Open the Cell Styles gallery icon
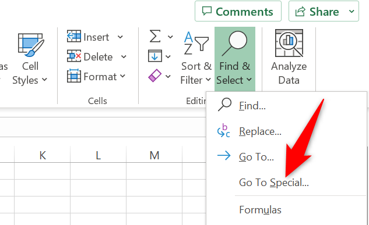The height and width of the screenshot is (225, 369). [x=30, y=45]
